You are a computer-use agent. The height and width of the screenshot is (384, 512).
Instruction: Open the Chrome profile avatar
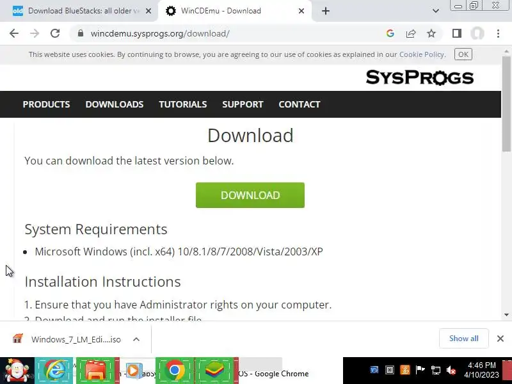pyautogui.click(x=477, y=33)
